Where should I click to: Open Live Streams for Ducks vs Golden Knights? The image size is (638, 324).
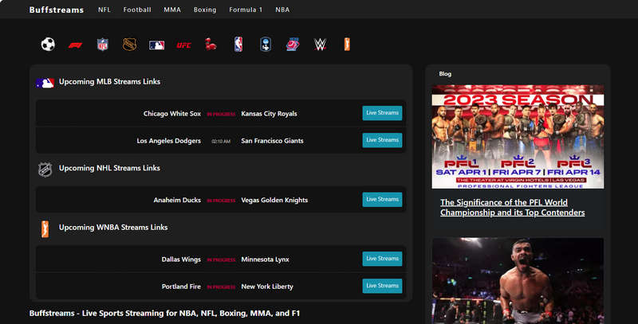tap(382, 199)
